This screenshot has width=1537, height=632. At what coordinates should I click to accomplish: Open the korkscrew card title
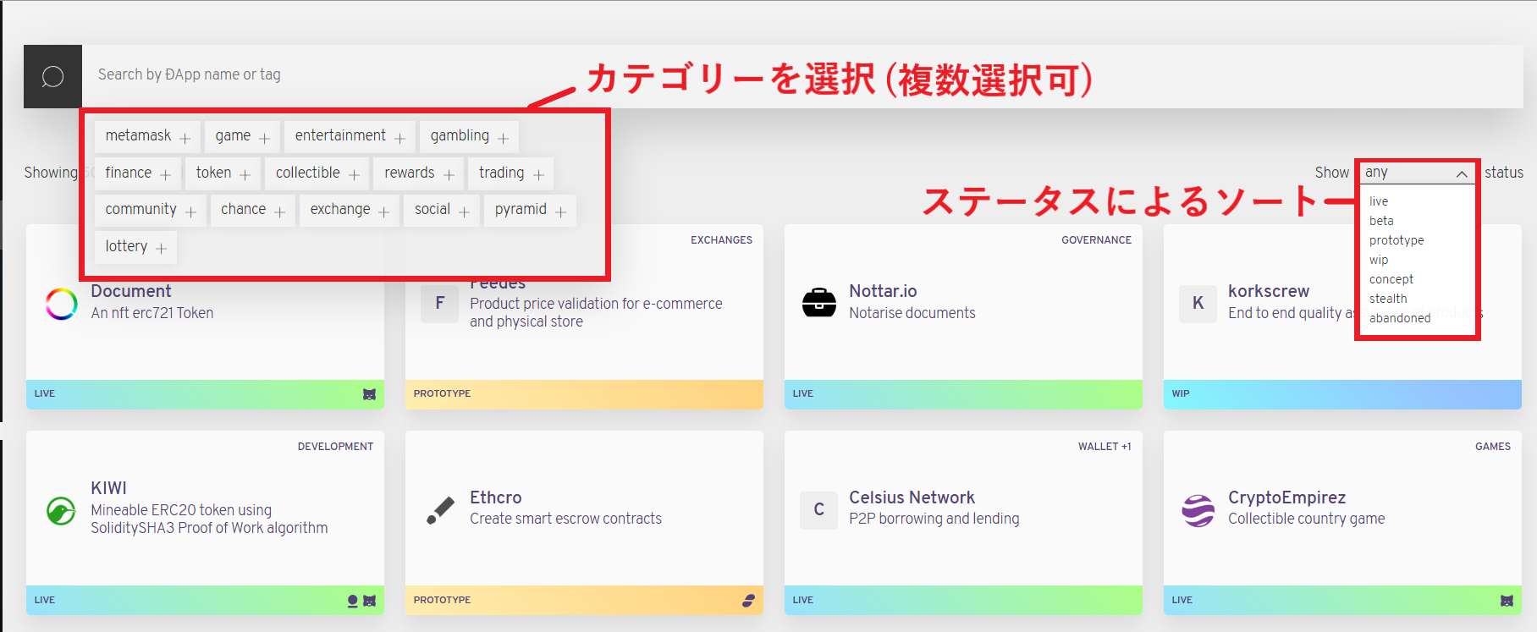point(1269,291)
